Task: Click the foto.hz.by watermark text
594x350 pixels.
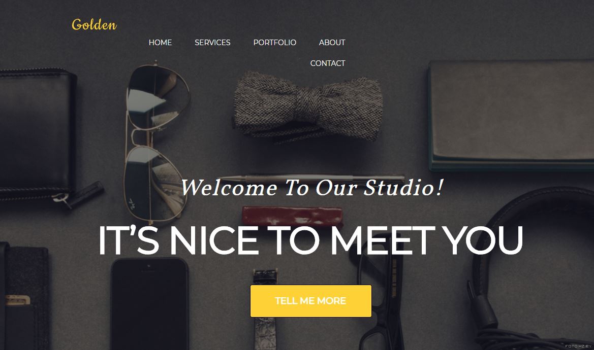Action: click(x=578, y=346)
